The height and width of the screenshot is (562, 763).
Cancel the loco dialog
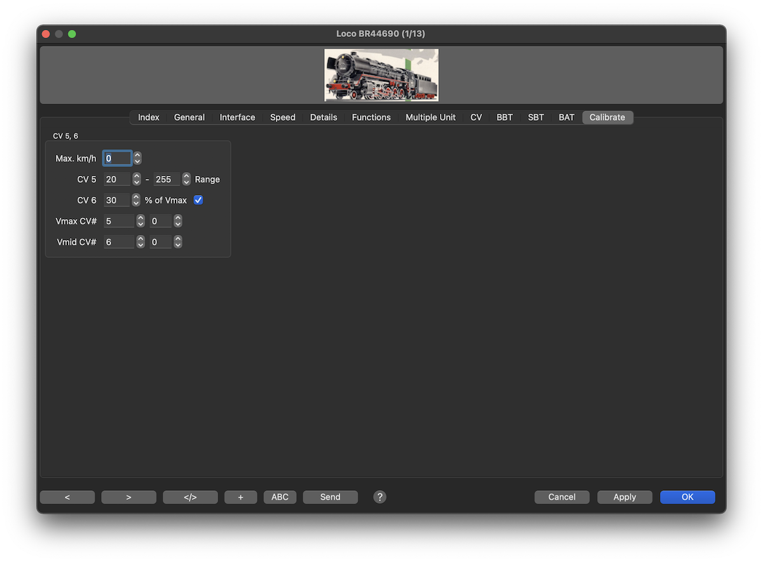(x=561, y=497)
